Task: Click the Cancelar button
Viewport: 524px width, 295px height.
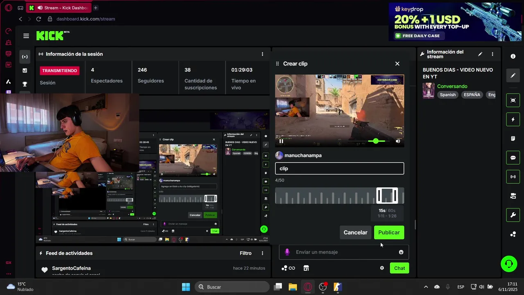Action: pos(355,232)
